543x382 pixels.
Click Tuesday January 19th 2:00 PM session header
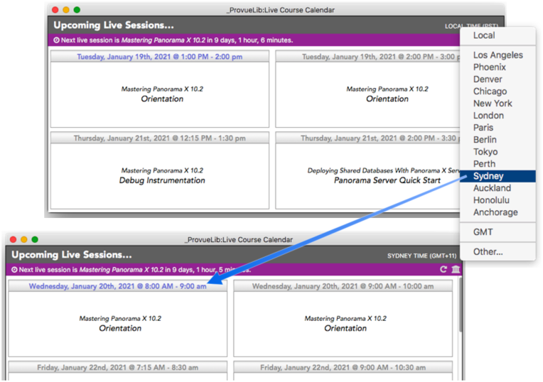(x=367, y=56)
